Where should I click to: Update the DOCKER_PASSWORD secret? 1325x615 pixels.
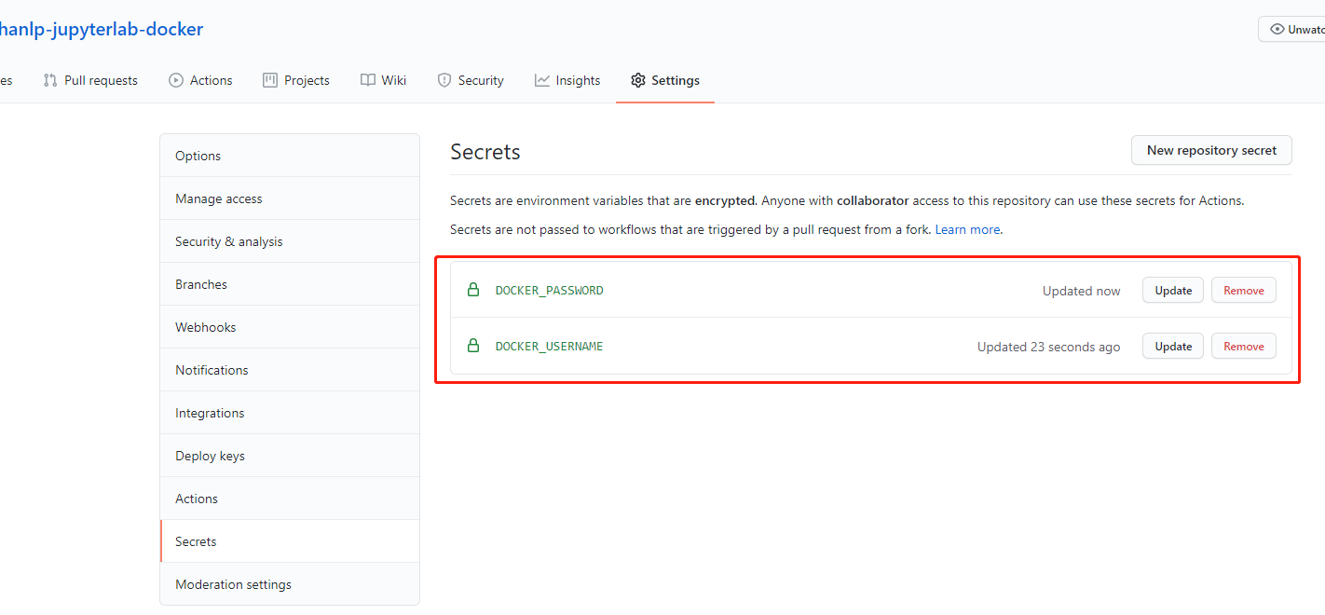click(1173, 290)
